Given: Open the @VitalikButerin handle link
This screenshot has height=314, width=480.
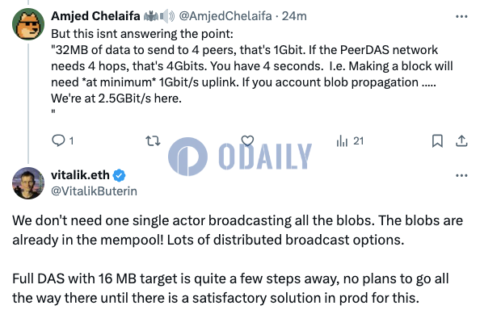Looking at the screenshot, I should [94, 191].
